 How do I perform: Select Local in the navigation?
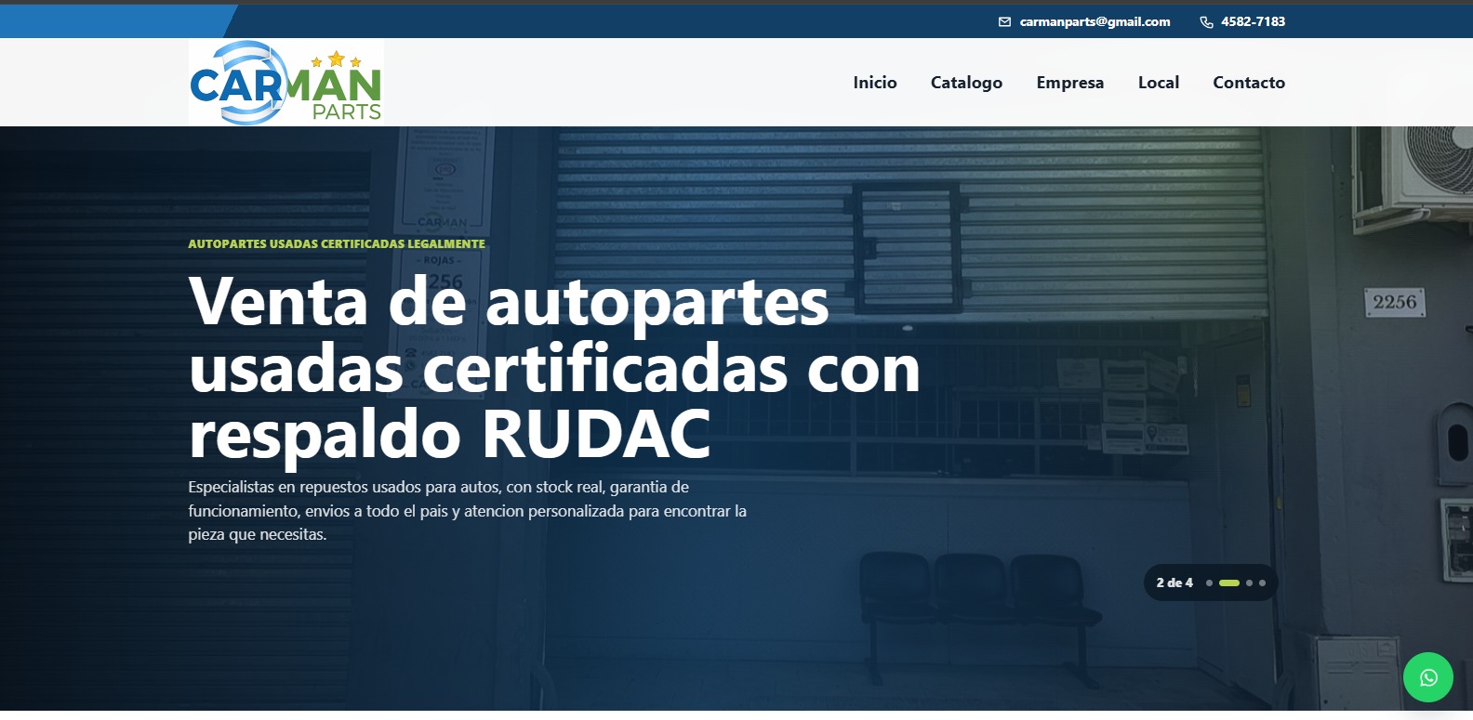click(1159, 83)
